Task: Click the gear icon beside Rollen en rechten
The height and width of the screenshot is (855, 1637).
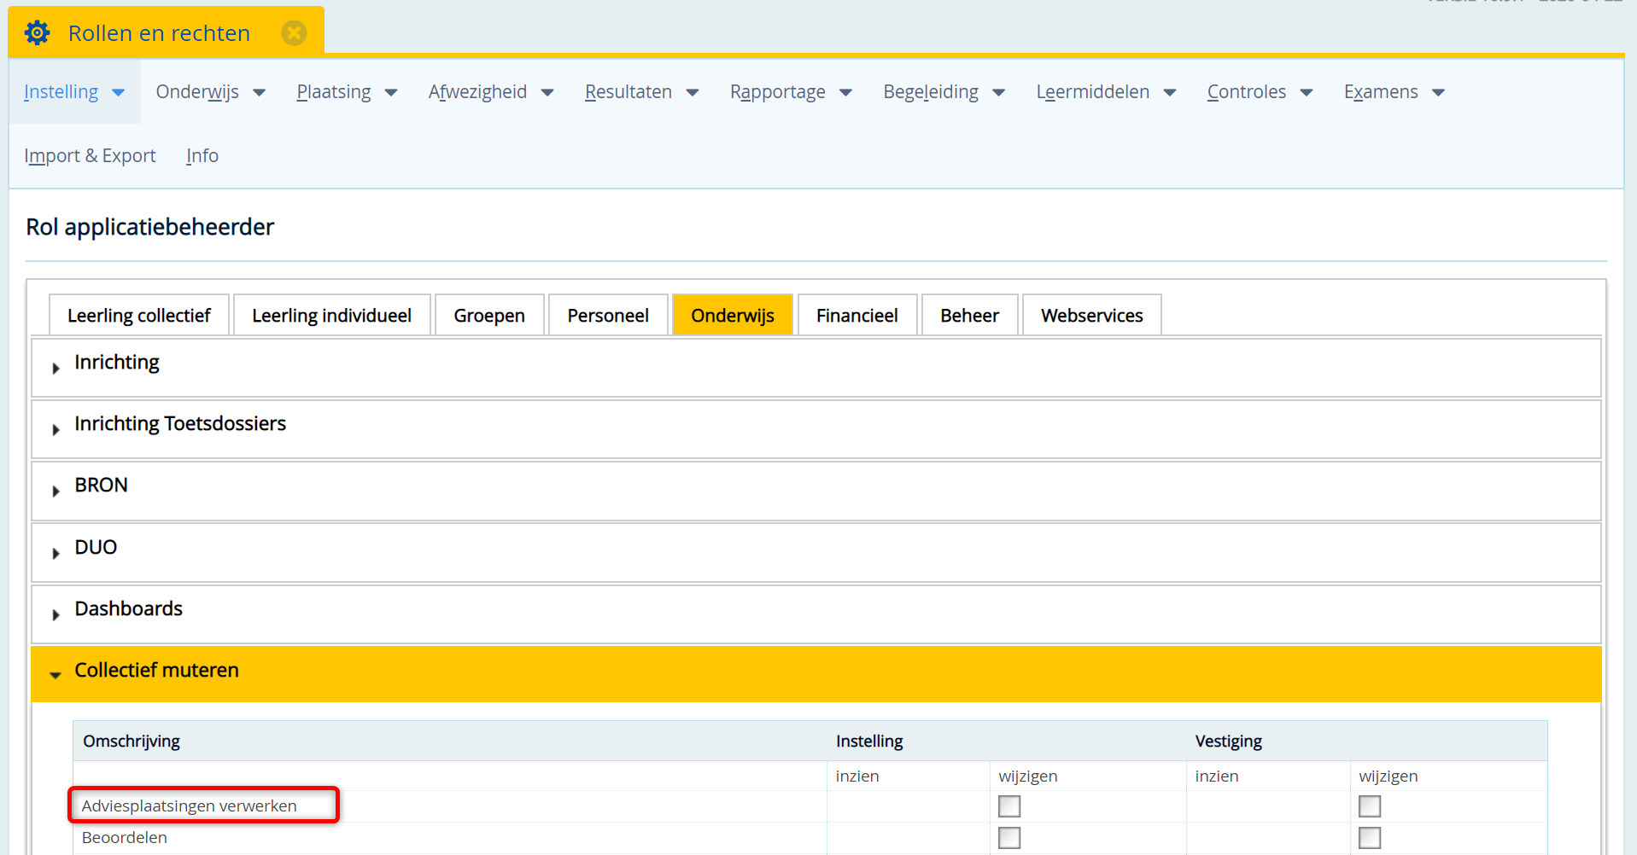Action: [x=37, y=33]
